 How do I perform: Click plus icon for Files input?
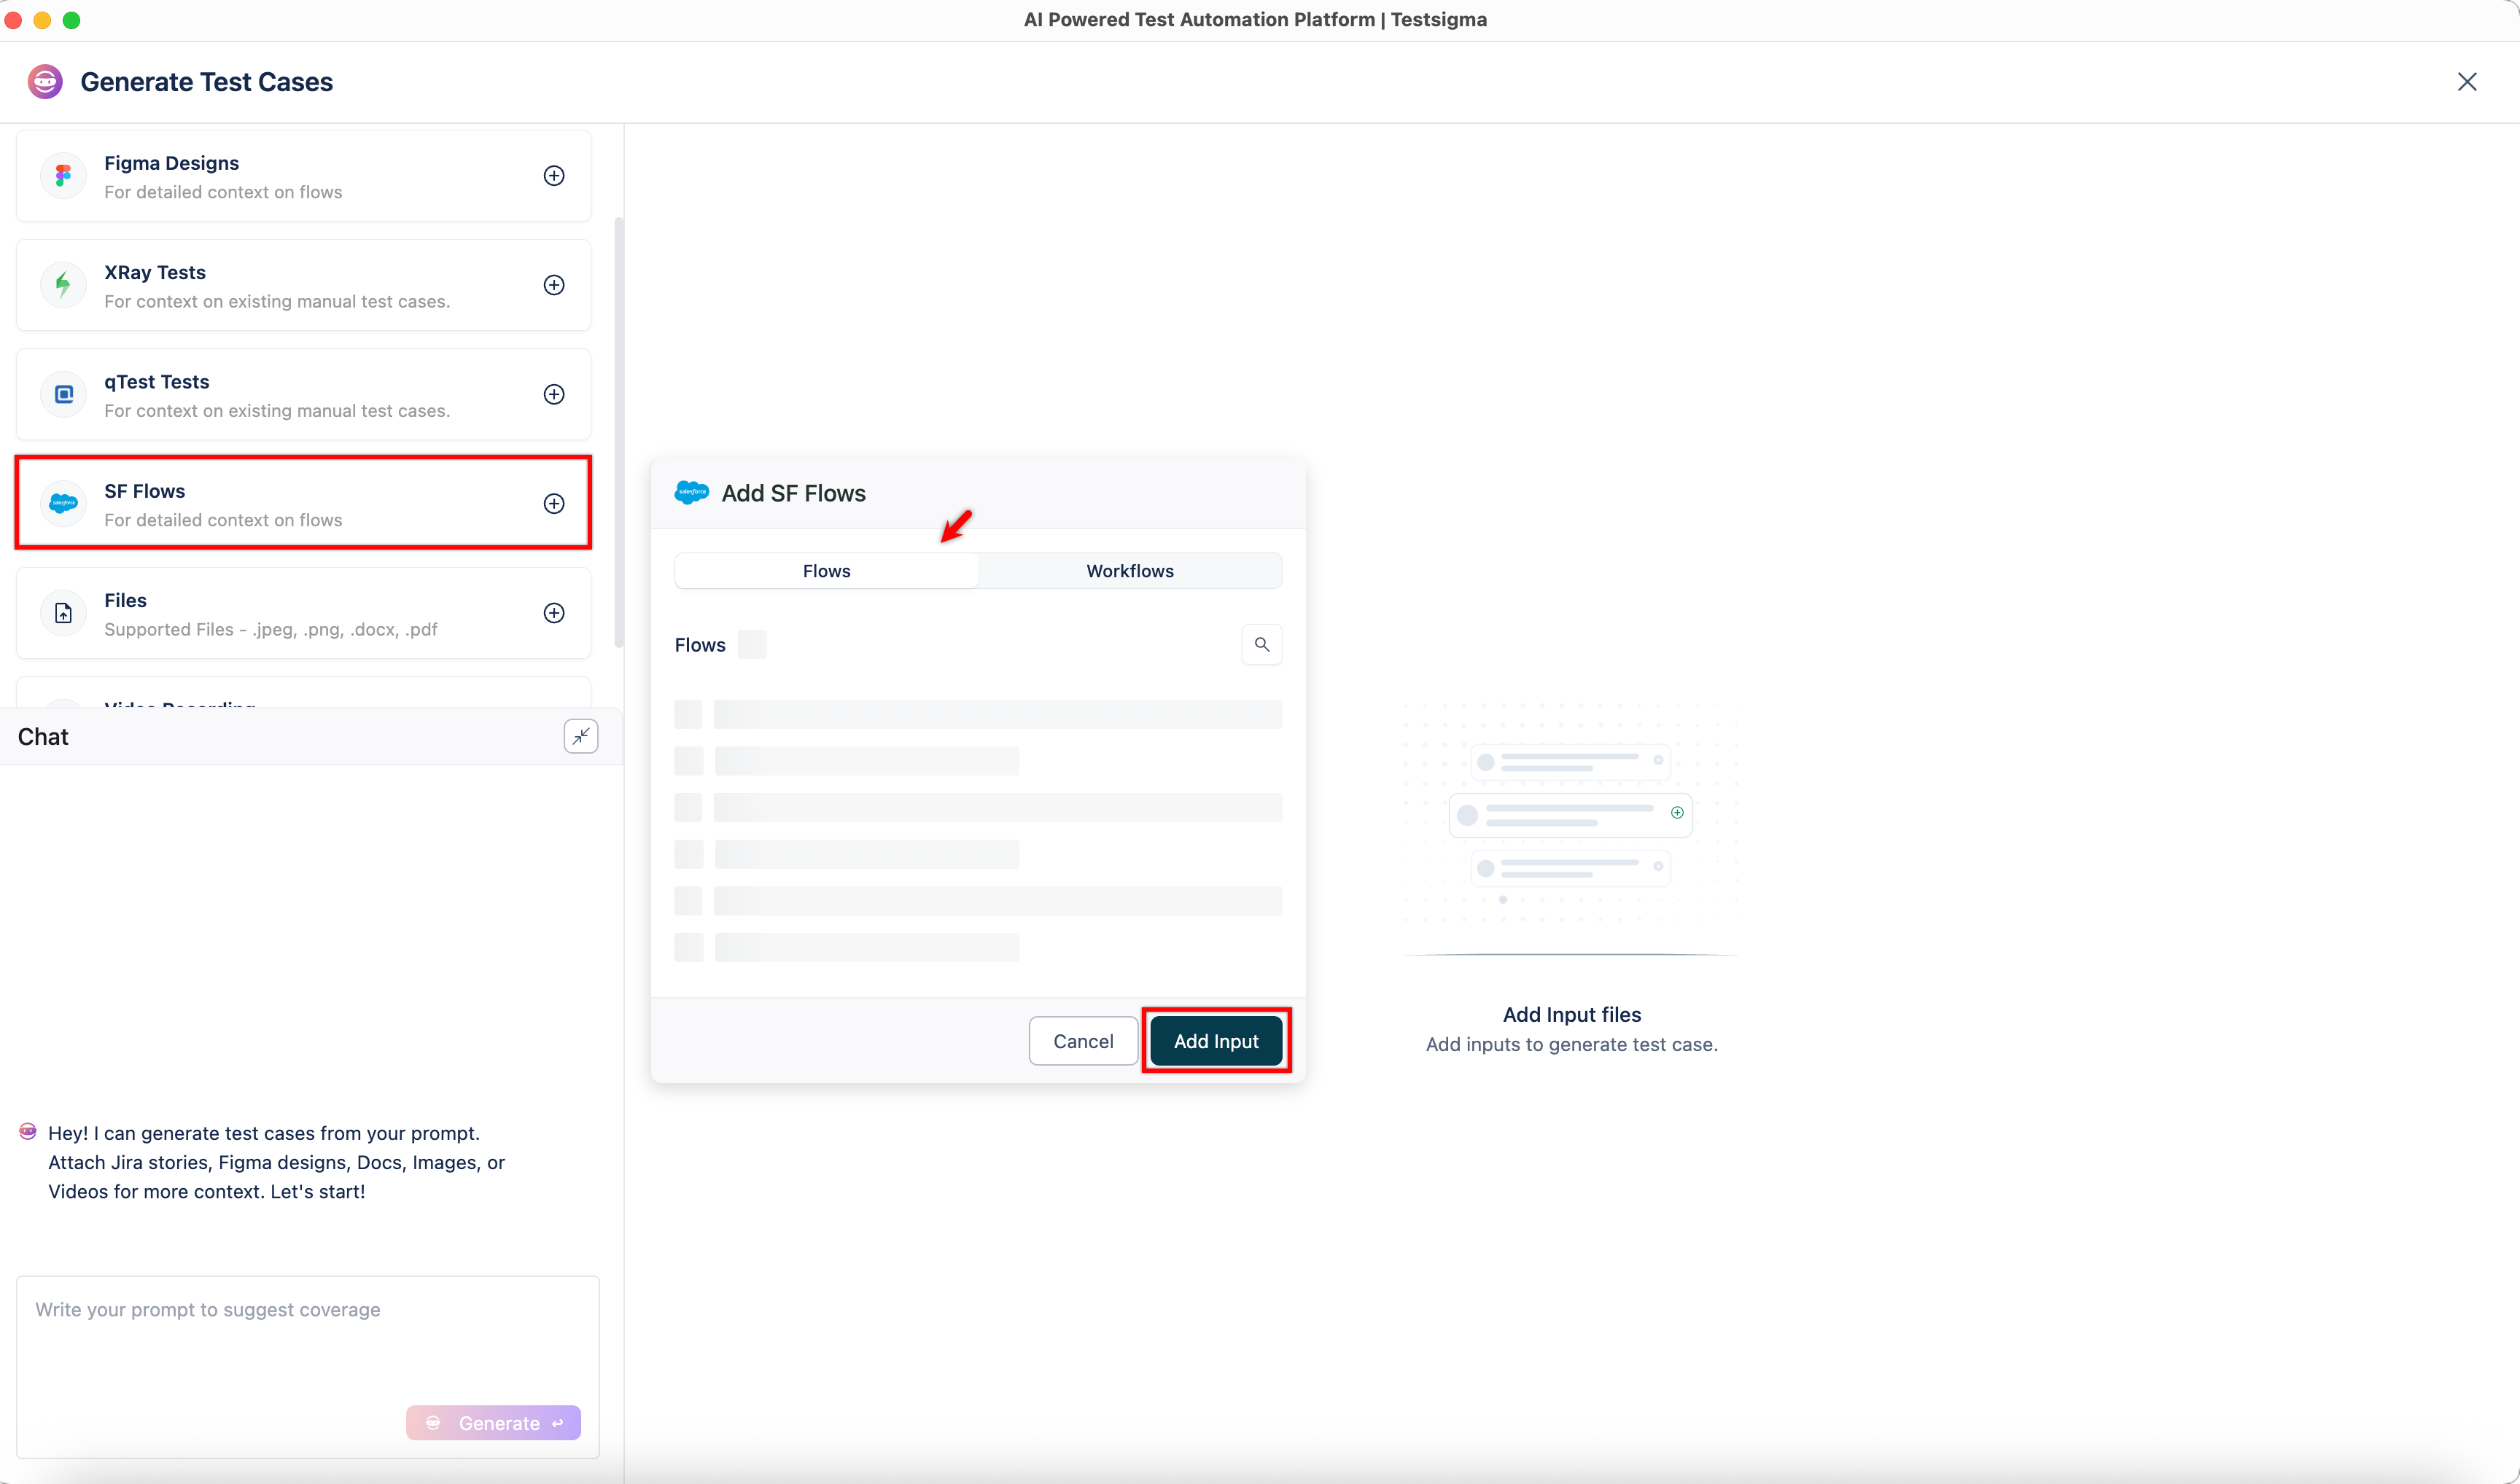tap(553, 613)
